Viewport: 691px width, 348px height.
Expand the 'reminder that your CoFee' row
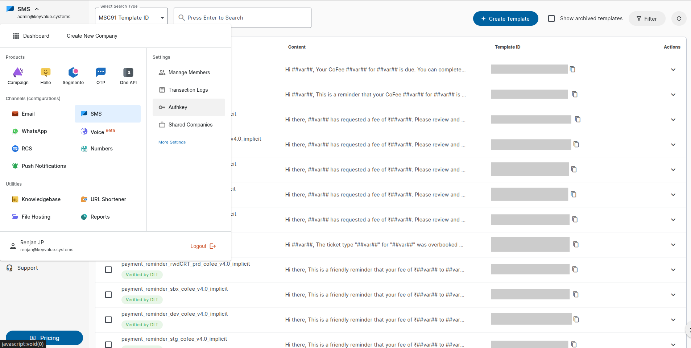click(x=673, y=95)
